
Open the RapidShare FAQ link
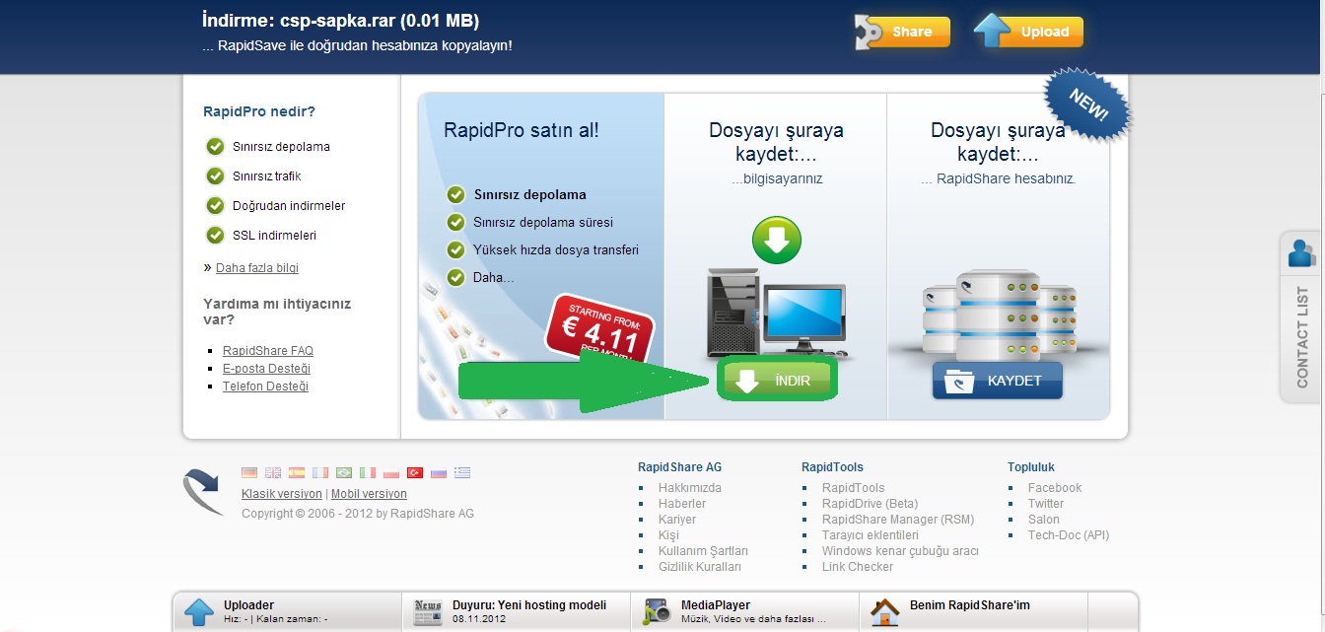268,351
